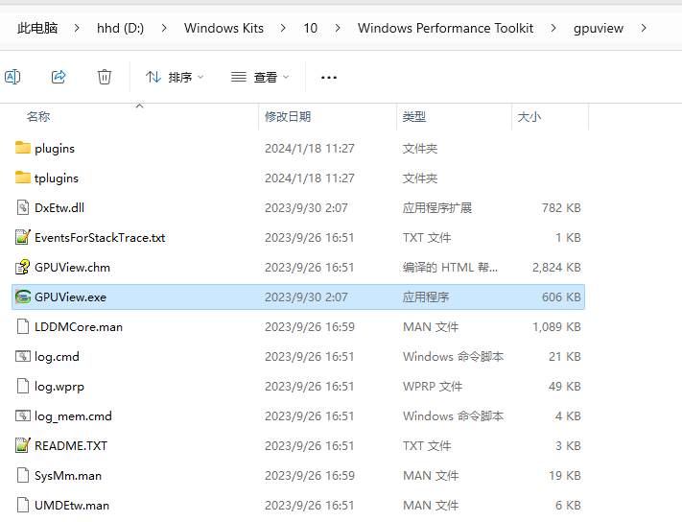
Task: Click the 1,089 KB size of LDDMCore.man
Action: (x=556, y=326)
